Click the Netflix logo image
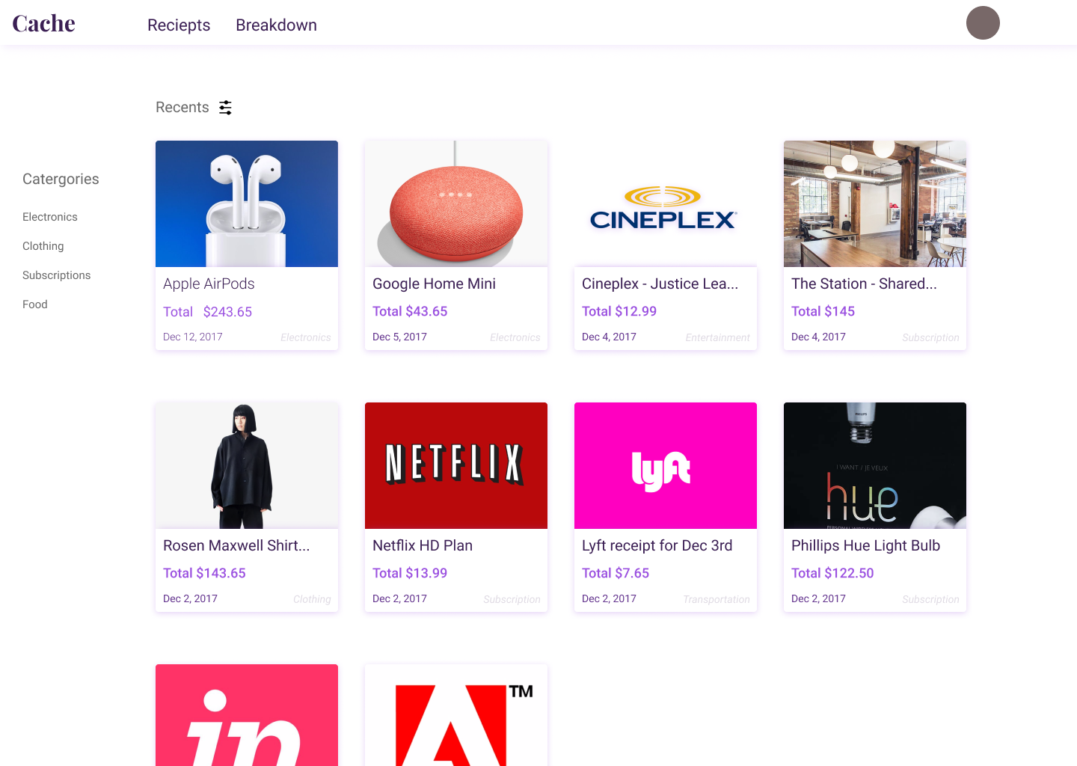The height and width of the screenshot is (766, 1077). pos(456,465)
